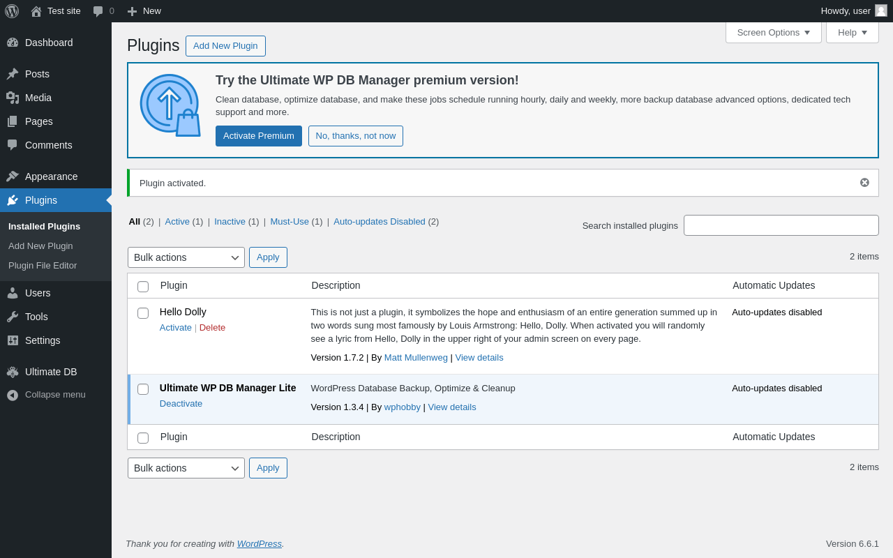893x558 pixels.
Task: Click the user avatar icon
Action: click(x=881, y=10)
